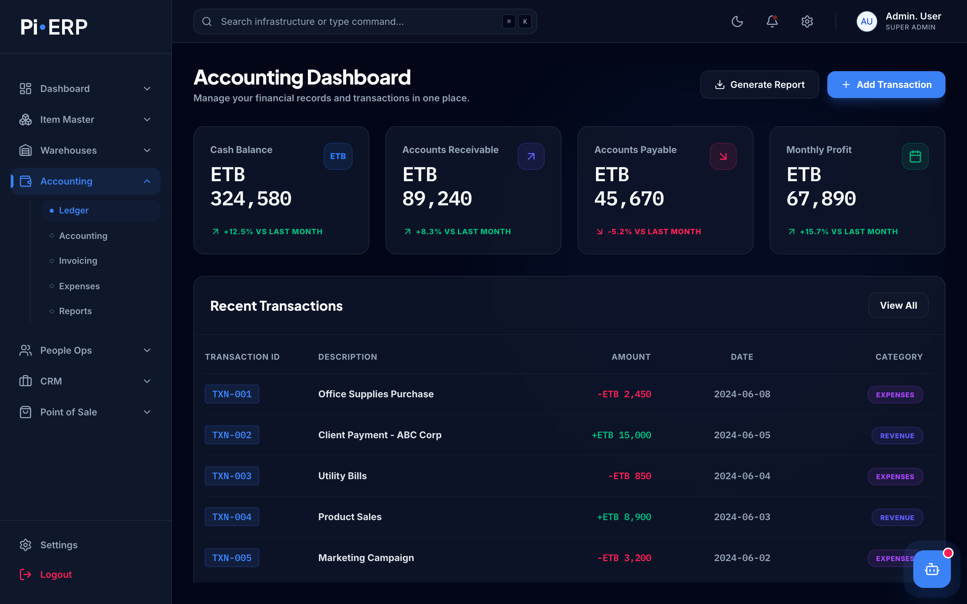
Task: Click the Accounts Payable down-arrow icon
Action: (723, 156)
